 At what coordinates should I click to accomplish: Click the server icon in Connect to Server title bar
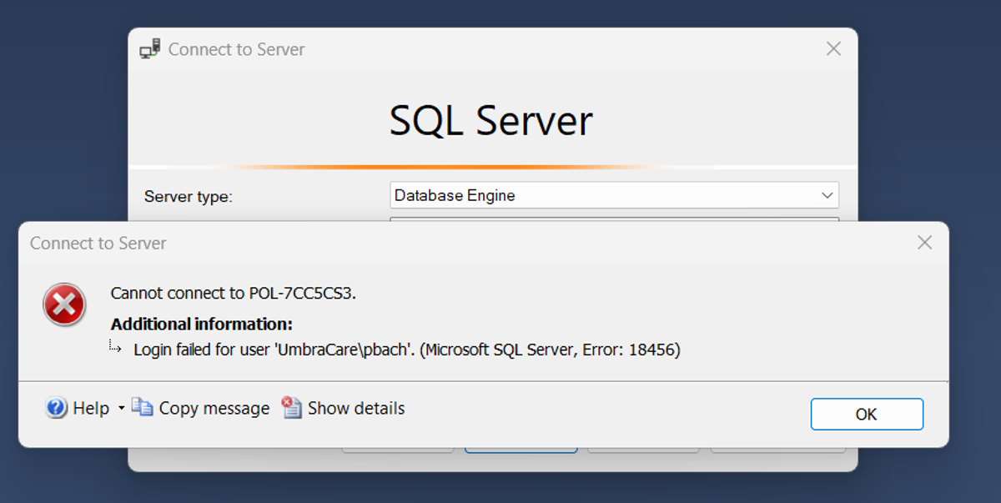point(150,48)
